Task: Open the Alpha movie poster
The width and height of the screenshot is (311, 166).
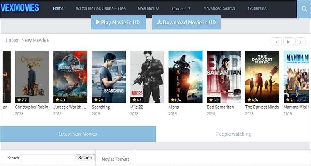Action: (185, 77)
